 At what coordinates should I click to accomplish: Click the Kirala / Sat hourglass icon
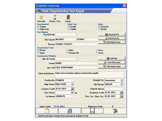[55, 18]
